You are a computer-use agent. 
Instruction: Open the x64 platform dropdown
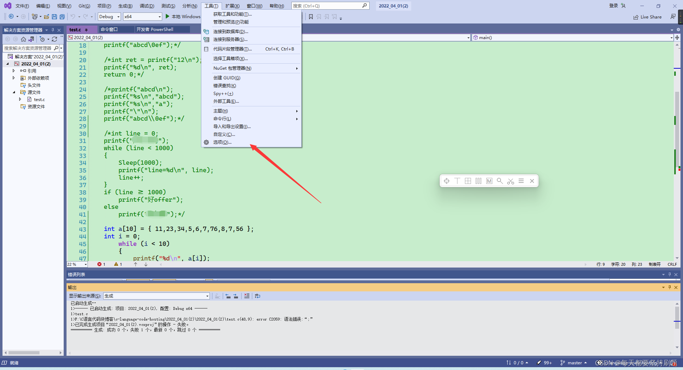click(x=143, y=16)
